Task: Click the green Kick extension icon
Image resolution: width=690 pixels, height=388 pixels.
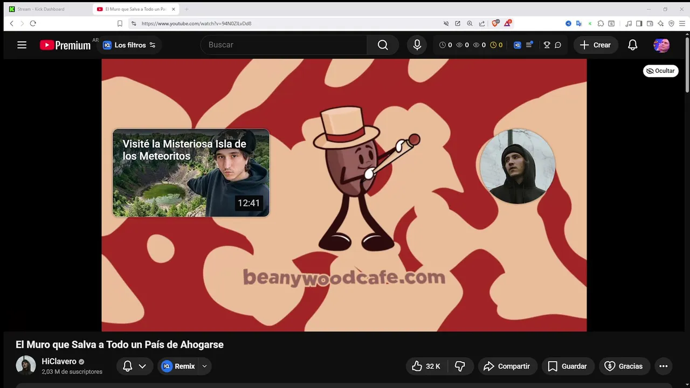Action: (590, 24)
